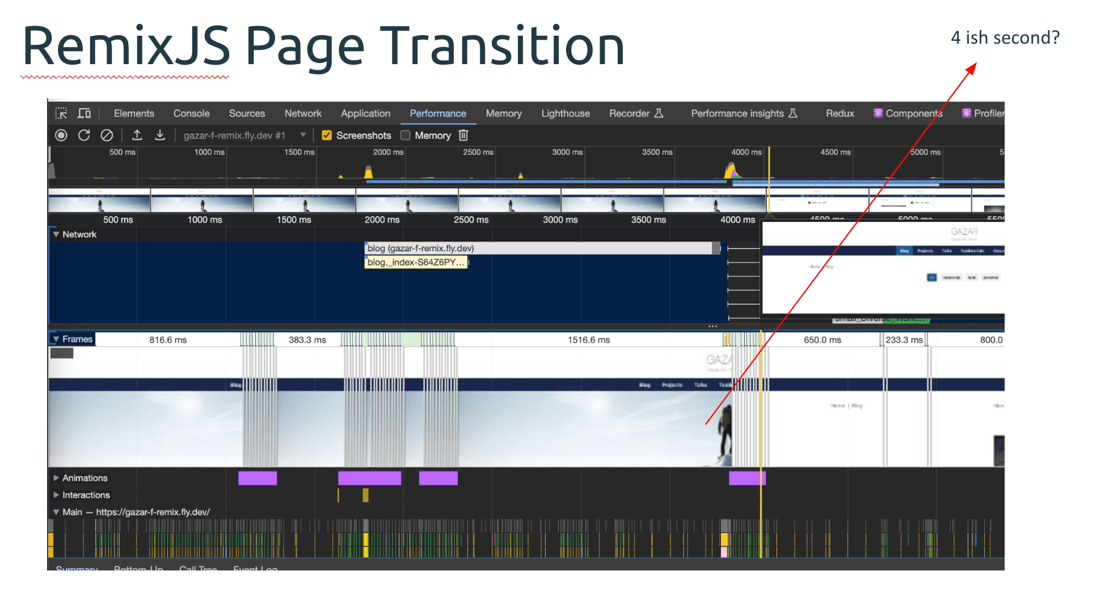This screenshot has height=596, width=1097.
Task: Enable or disable the Screenshots checkbox
Action: [327, 135]
